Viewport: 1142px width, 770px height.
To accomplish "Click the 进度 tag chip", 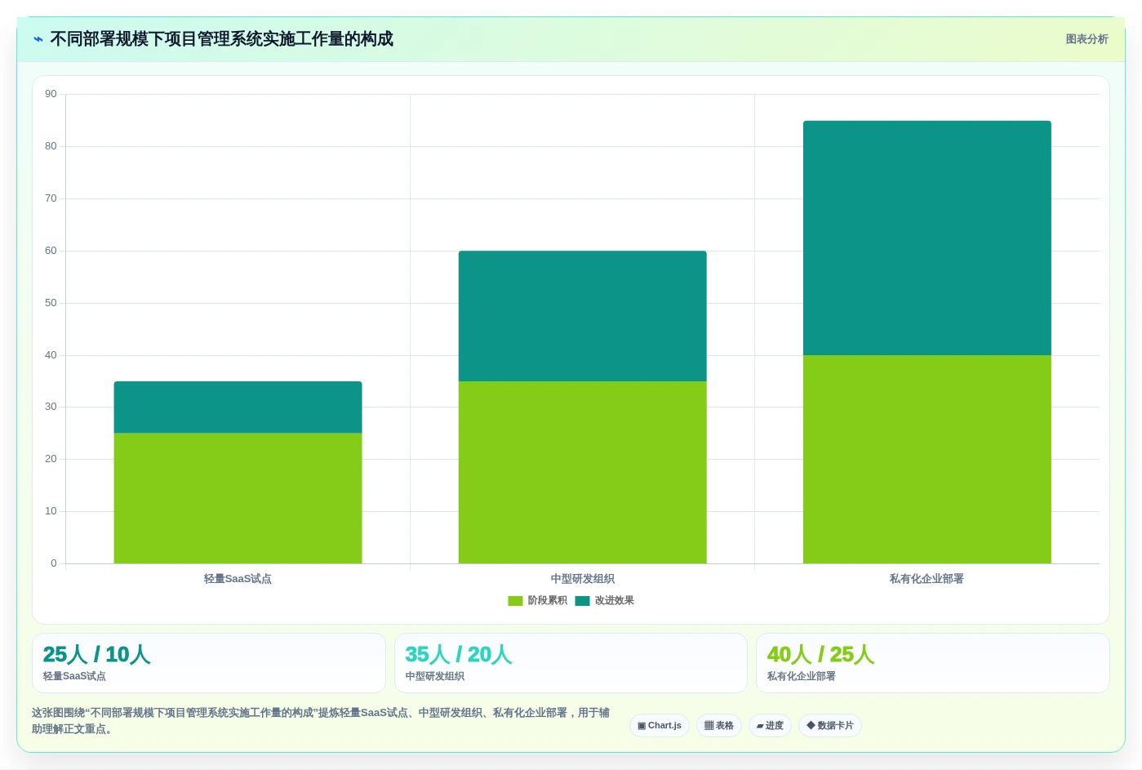I will click(770, 726).
